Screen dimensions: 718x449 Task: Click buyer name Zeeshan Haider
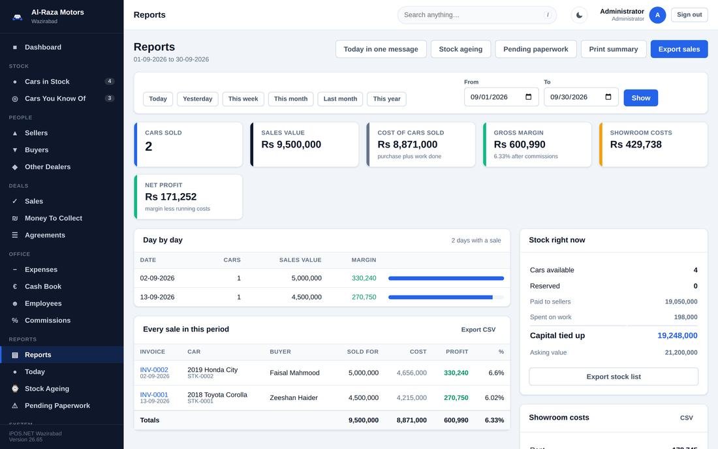pos(294,397)
